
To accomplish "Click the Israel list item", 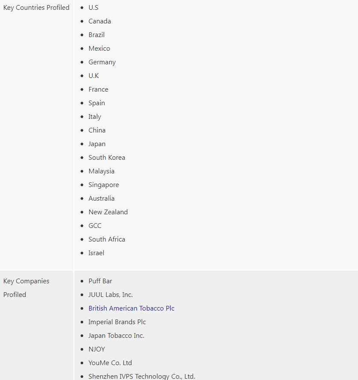I will (x=96, y=253).
